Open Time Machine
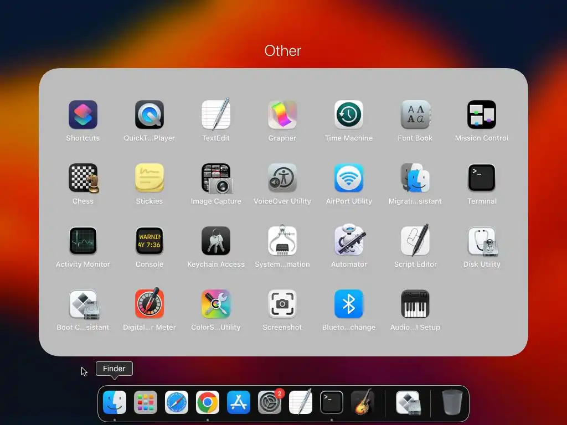 point(349,115)
